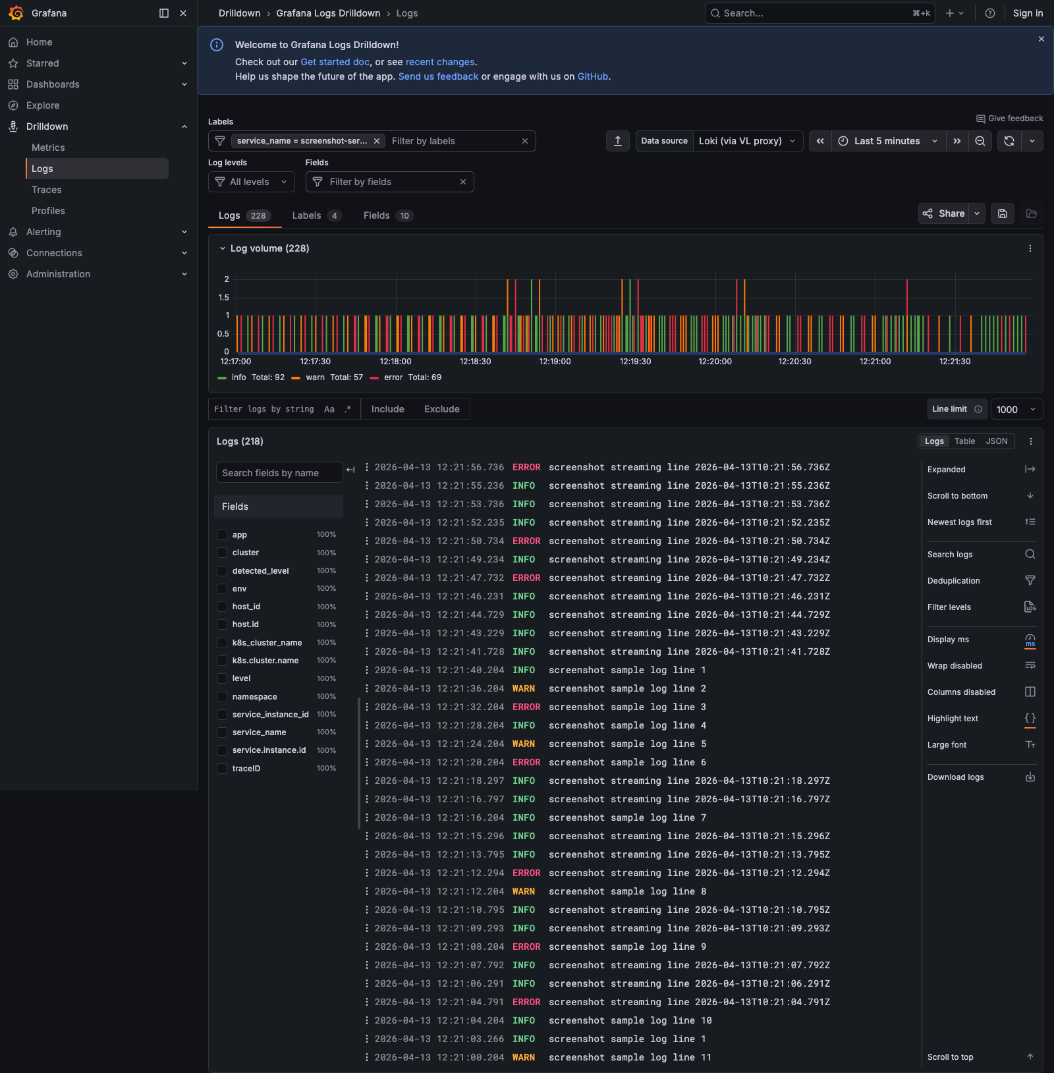Expand the Alerting menu section
This screenshot has width=1054, height=1073.
(184, 232)
